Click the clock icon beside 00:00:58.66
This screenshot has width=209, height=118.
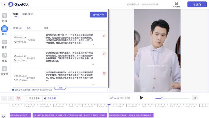tap(15, 80)
